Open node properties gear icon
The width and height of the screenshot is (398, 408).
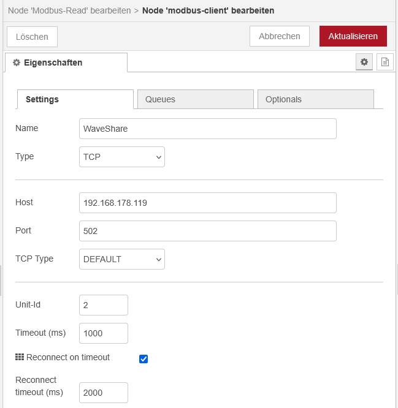(x=364, y=62)
